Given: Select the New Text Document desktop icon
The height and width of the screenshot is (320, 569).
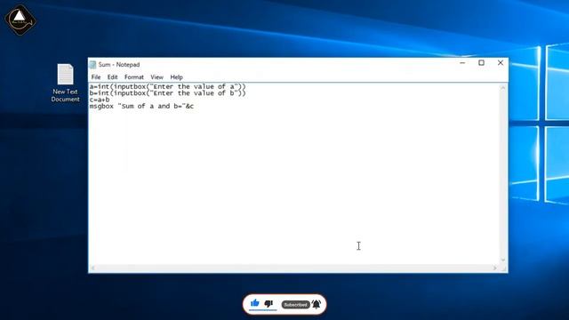Looking at the screenshot, I should point(65,83).
